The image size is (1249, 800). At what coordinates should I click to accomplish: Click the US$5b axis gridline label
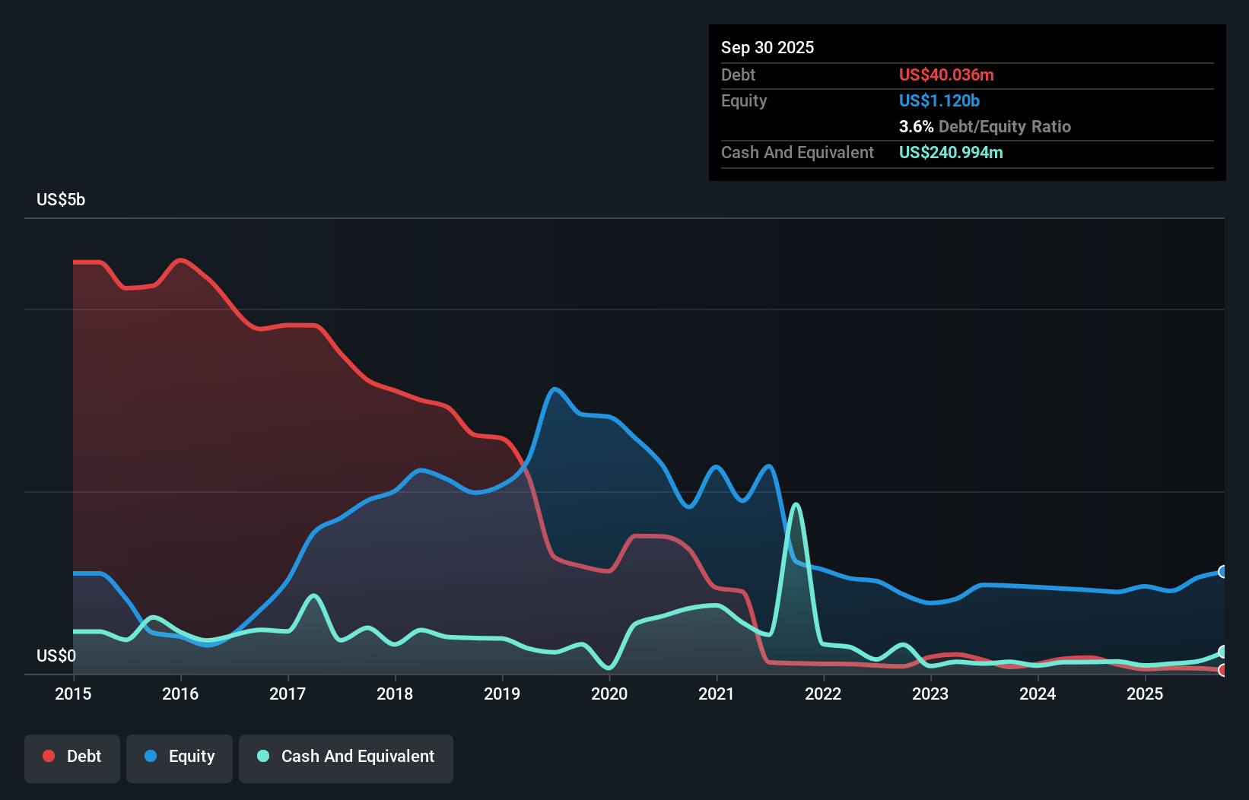61,199
